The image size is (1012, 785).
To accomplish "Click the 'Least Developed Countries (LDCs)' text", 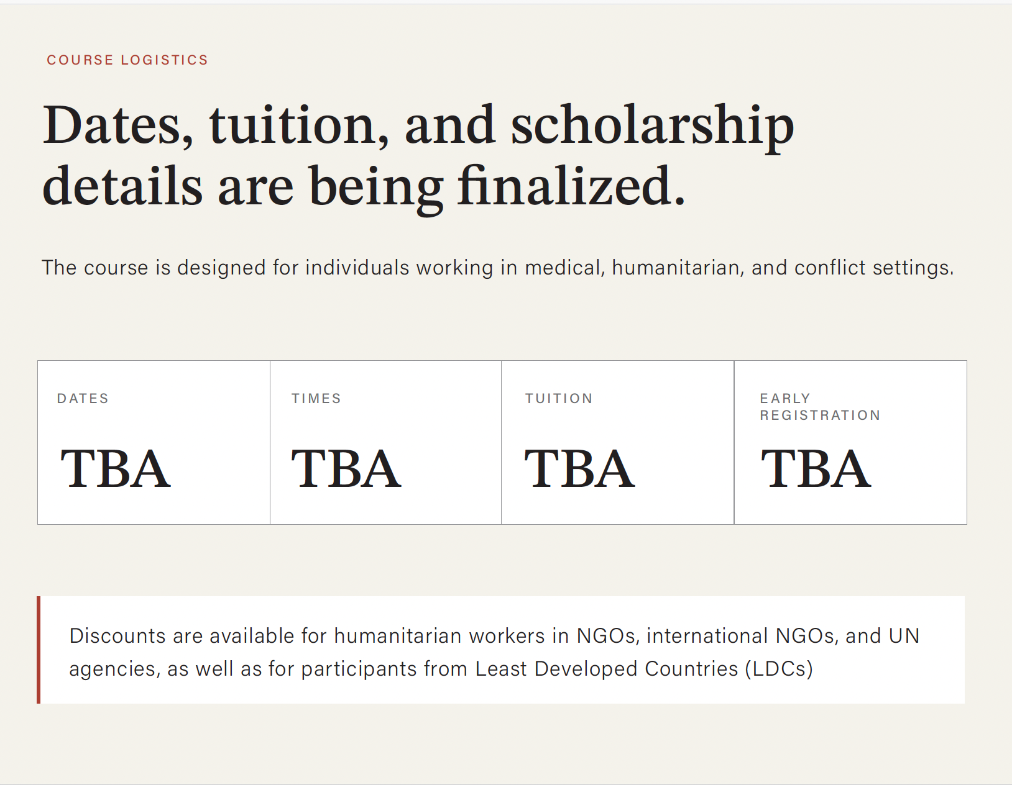I will [644, 669].
